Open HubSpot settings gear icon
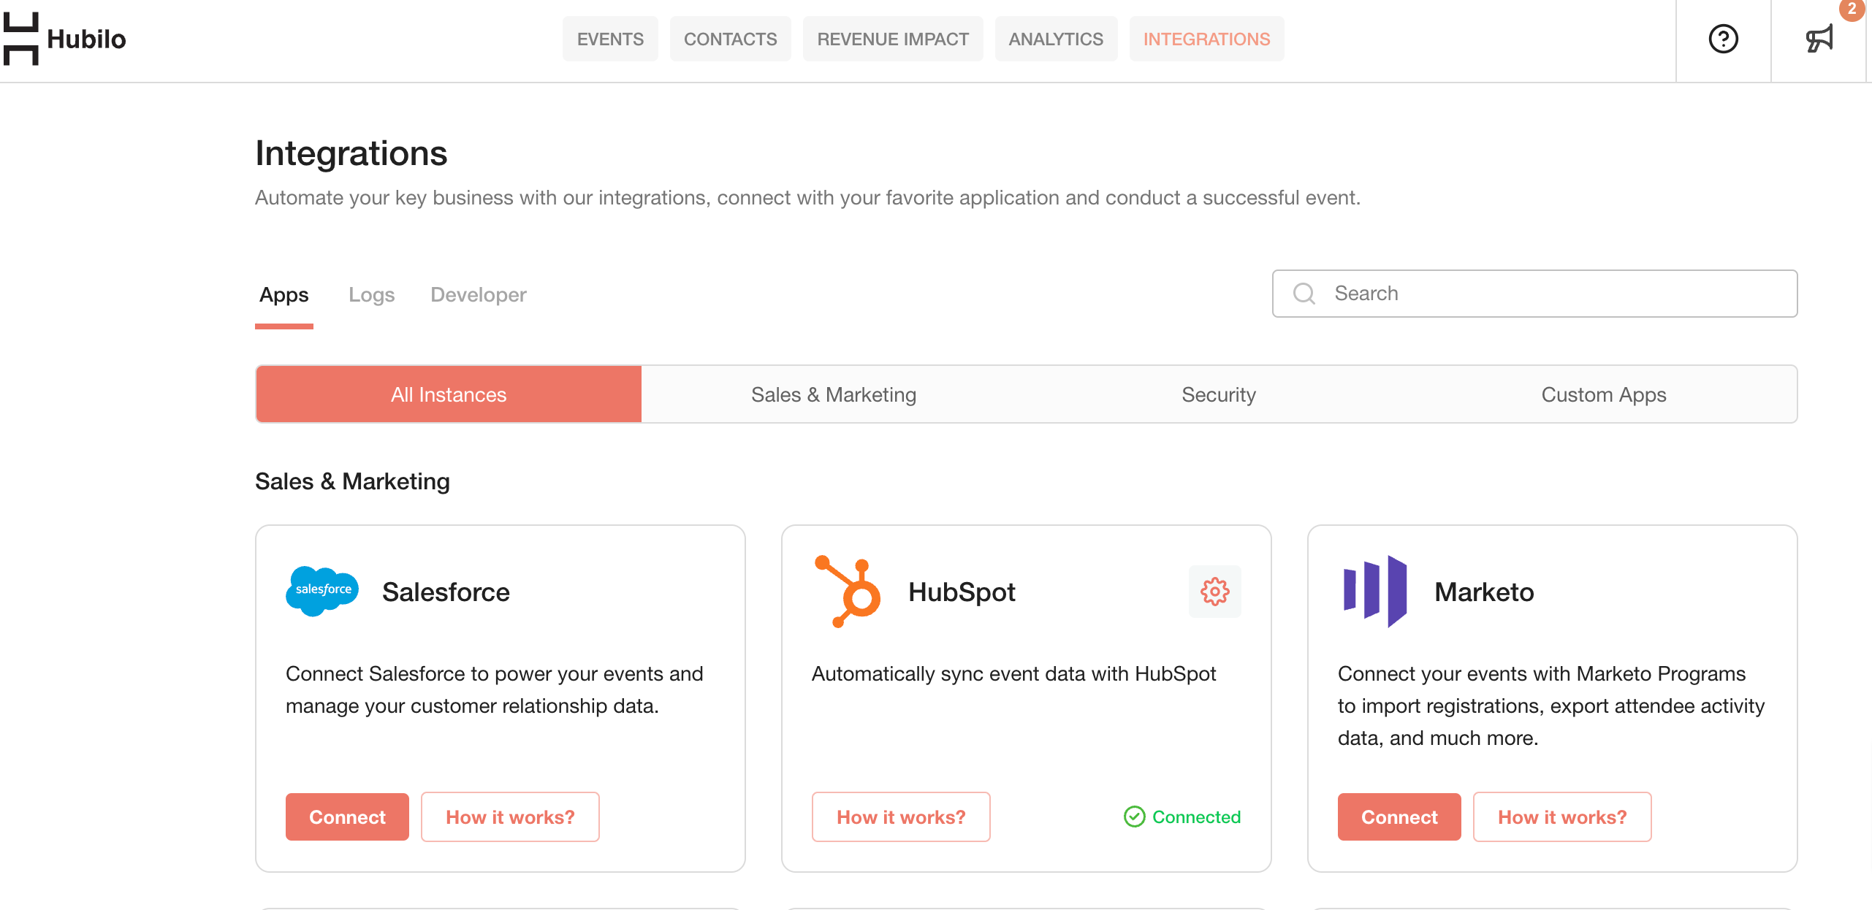The height and width of the screenshot is (910, 1872). point(1214,592)
